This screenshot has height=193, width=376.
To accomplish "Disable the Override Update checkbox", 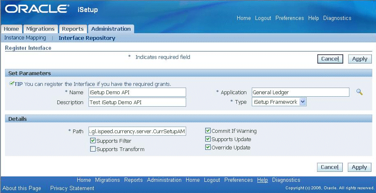I will 208,147.
